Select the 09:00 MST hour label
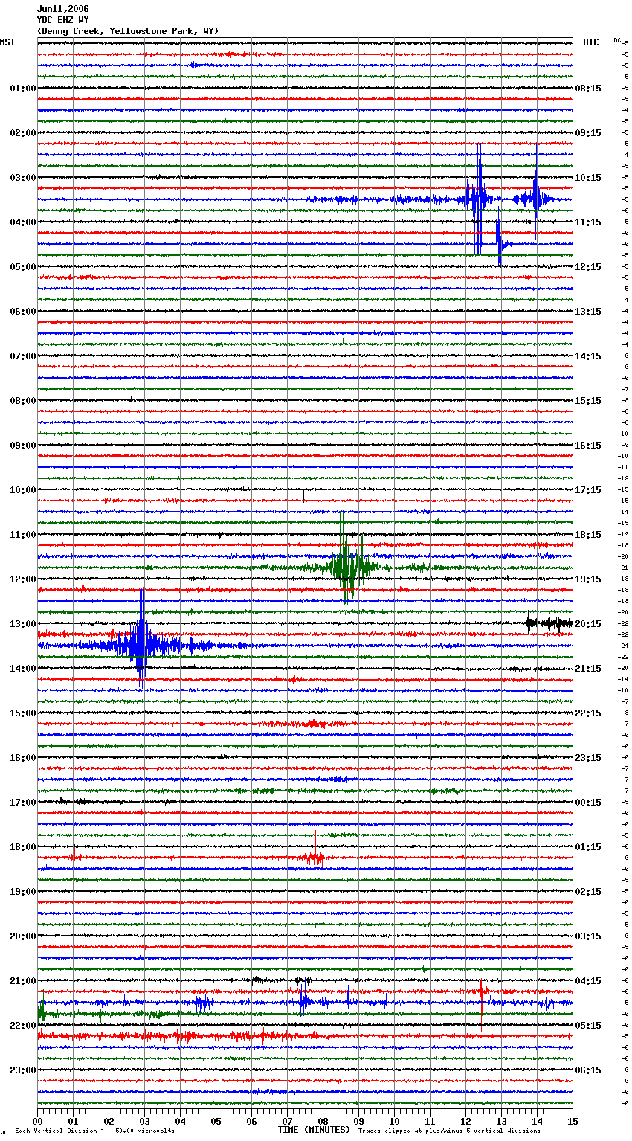The width and height of the screenshot is (632, 1141). (x=22, y=446)
